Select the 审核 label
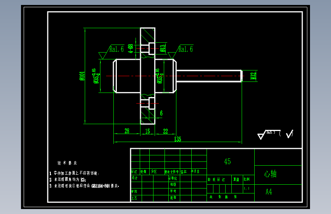Viewport: 331px width, 214px height. [134, 192]
